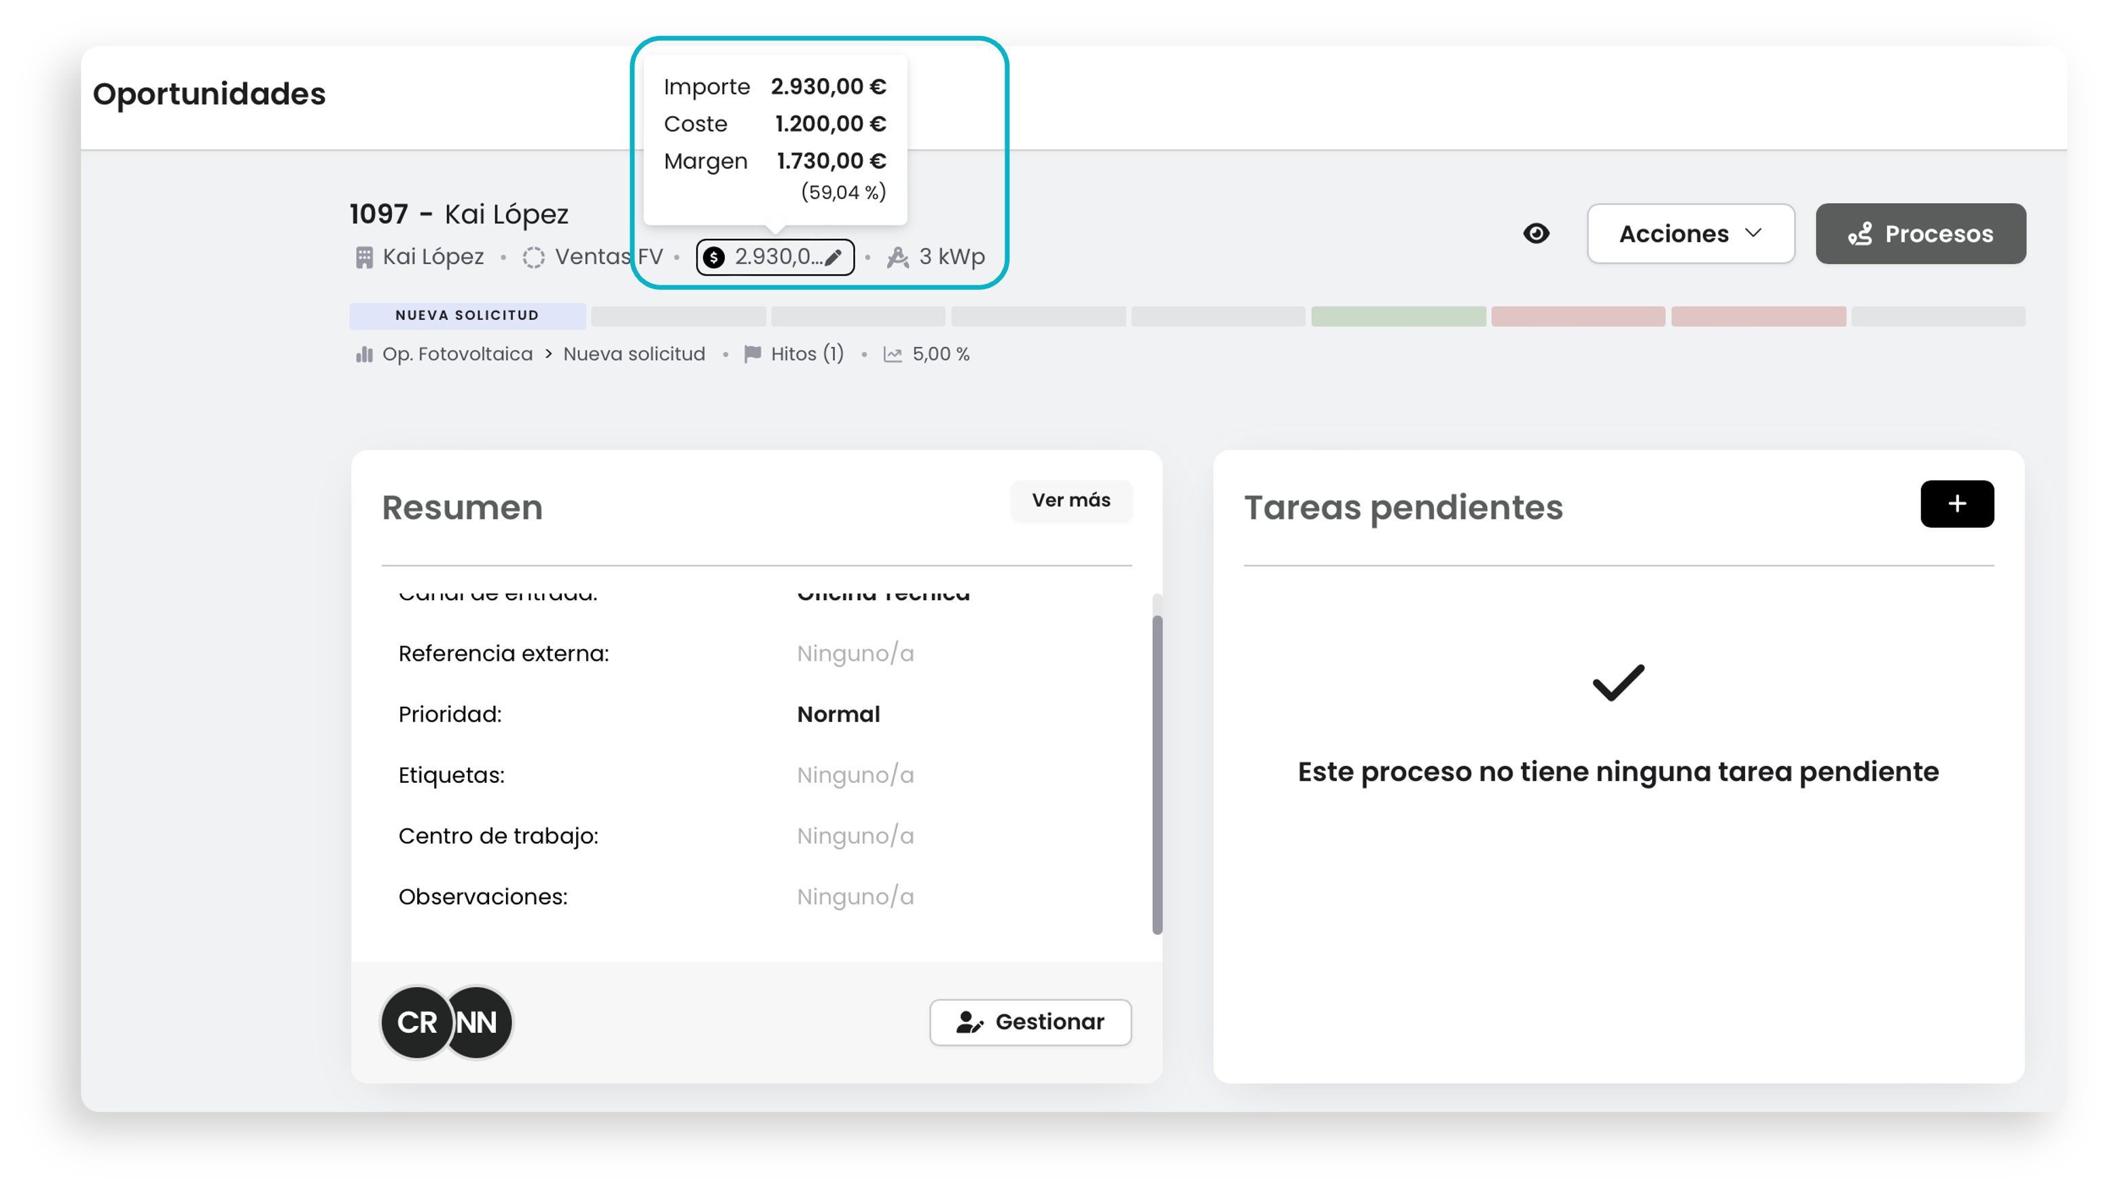
Task: Click the dashed circle Ventas FV icon
Action: (x=534, y=258)
